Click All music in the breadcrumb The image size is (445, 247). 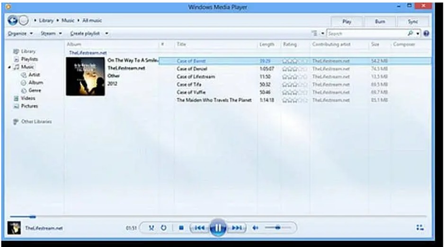tap(92, 20)
